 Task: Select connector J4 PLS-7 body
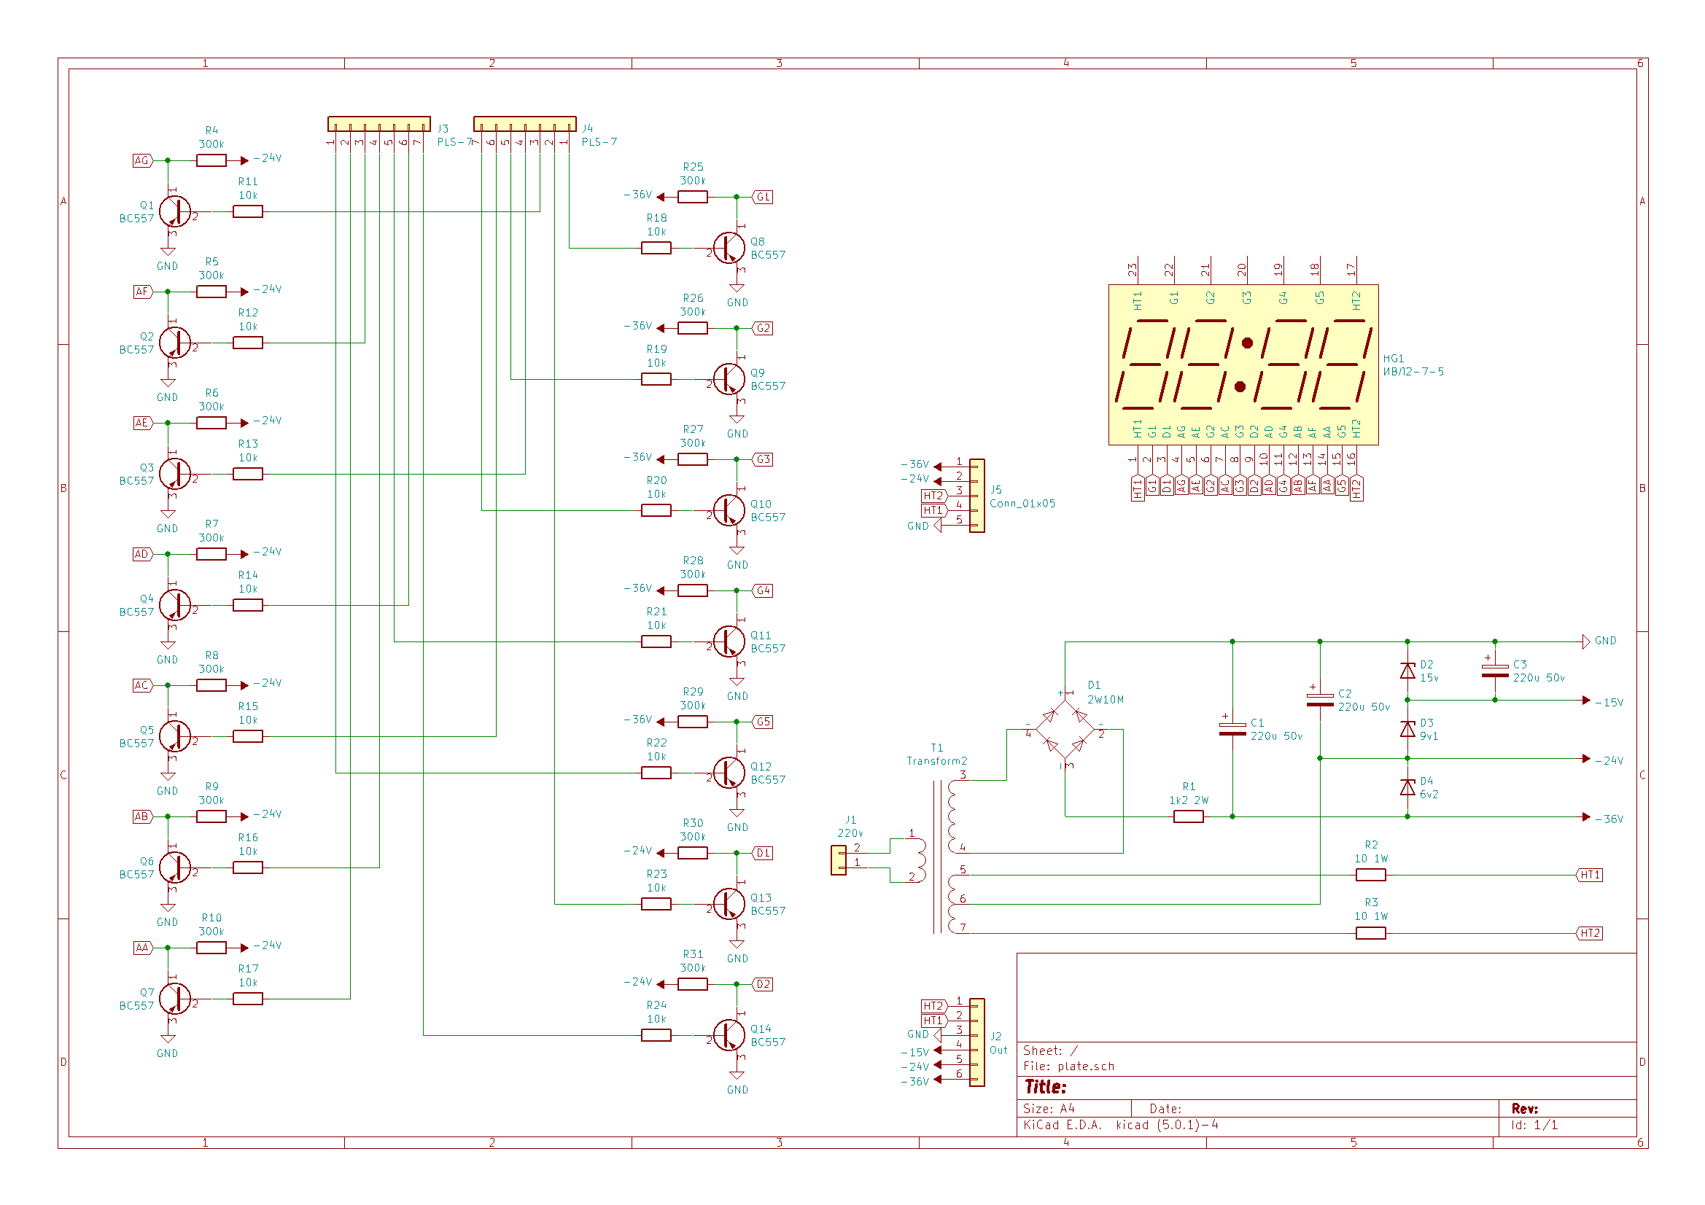point(525,124)
